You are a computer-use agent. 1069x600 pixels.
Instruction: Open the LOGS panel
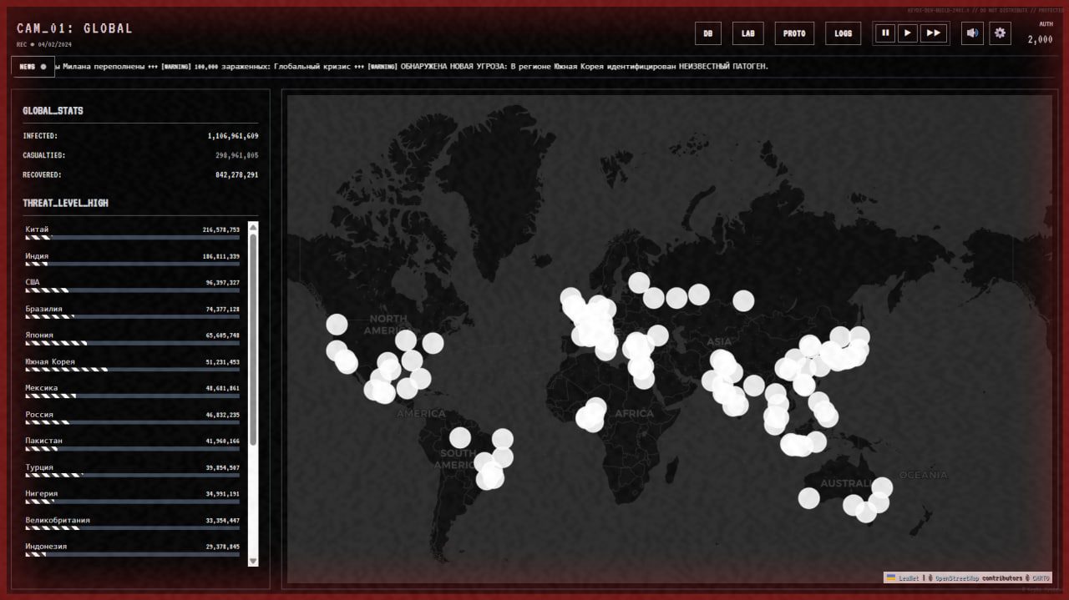(x=844, y=33)
